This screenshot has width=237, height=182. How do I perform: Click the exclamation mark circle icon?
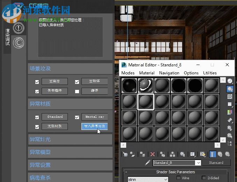19,28
